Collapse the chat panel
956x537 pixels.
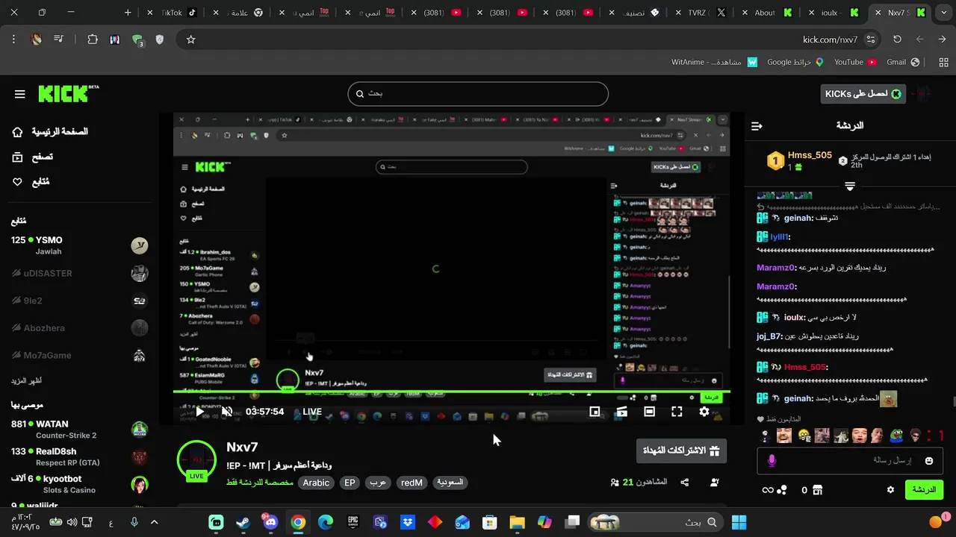[757, 126]
